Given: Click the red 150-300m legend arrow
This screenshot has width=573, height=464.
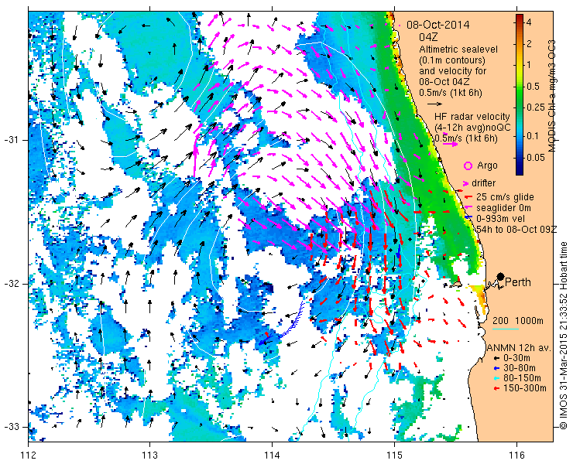Looking at the screenshot, I should [496, 388].
